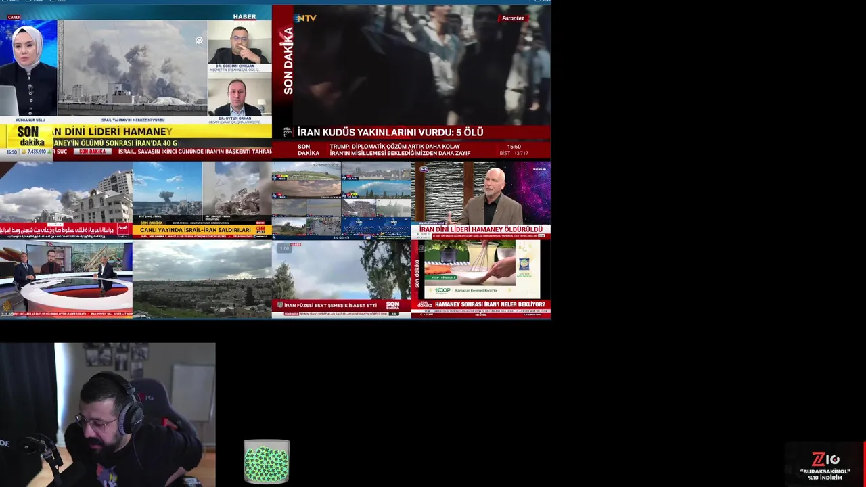Click 'HAMANEY SONRASI İRAN'I NELER BEKLİYOR?' banner
Screen dimensions: 866x487
(x=490, y=304)
